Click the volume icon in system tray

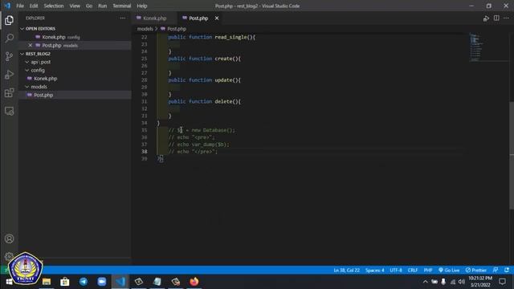coord(462,282)
